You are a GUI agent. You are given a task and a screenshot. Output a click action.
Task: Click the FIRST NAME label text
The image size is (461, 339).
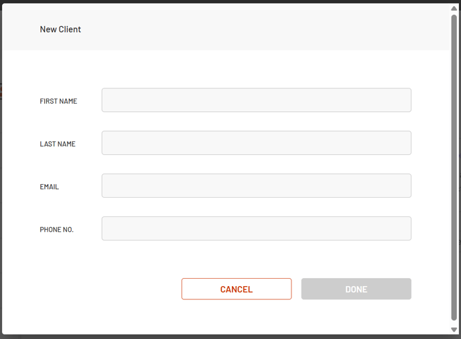point(58,101)
